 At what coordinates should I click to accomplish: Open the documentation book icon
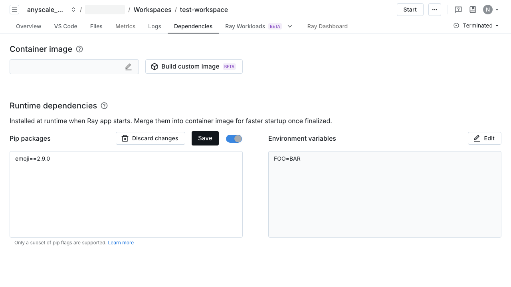473,10
